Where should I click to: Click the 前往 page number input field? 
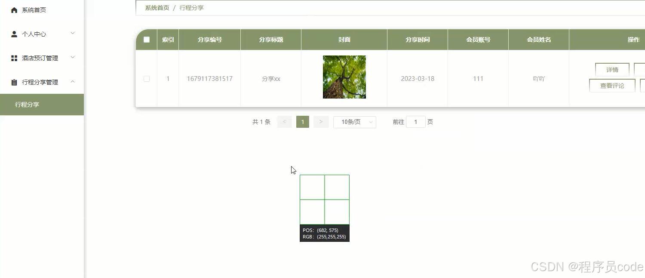[415, 122]
